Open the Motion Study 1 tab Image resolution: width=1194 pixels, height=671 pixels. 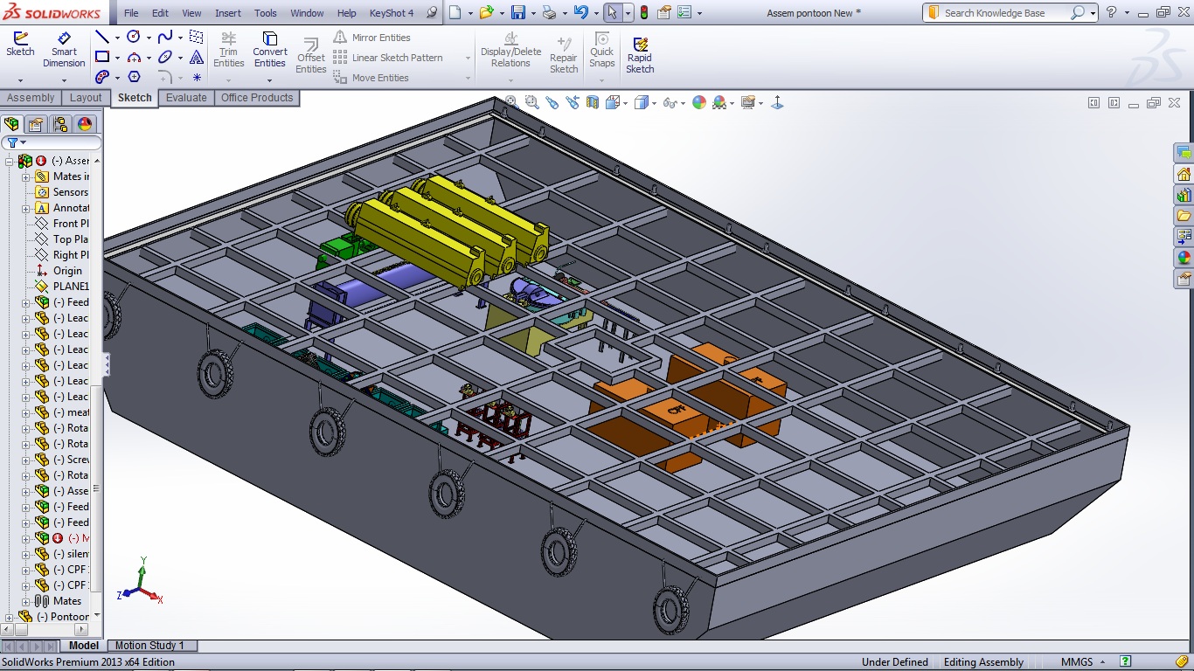pos(149,646)
